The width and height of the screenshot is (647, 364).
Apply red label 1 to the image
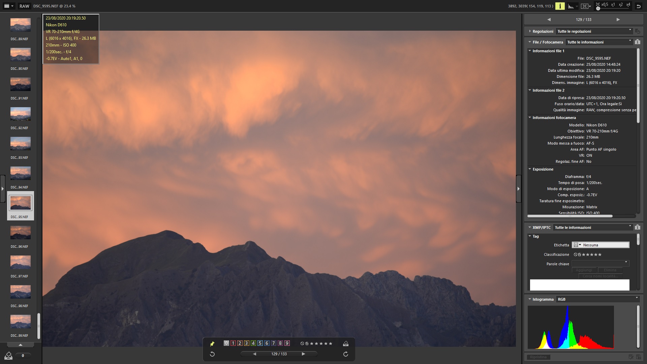(x=233, y=343)
